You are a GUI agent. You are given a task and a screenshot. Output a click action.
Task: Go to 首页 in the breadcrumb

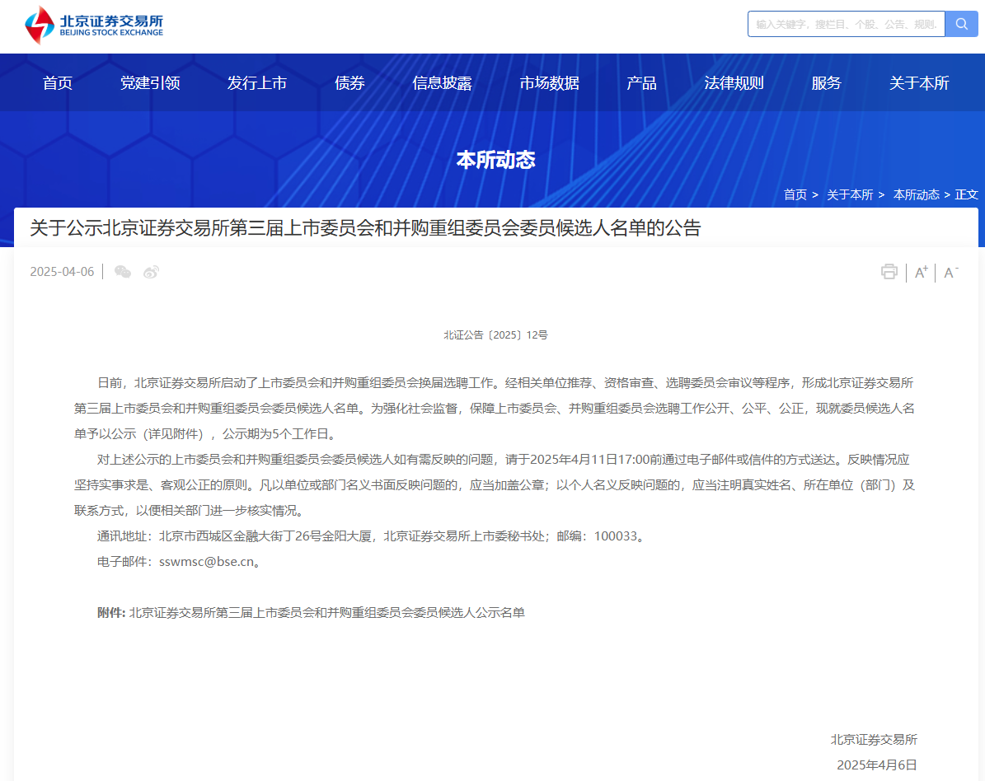click(x=795, y=194)
